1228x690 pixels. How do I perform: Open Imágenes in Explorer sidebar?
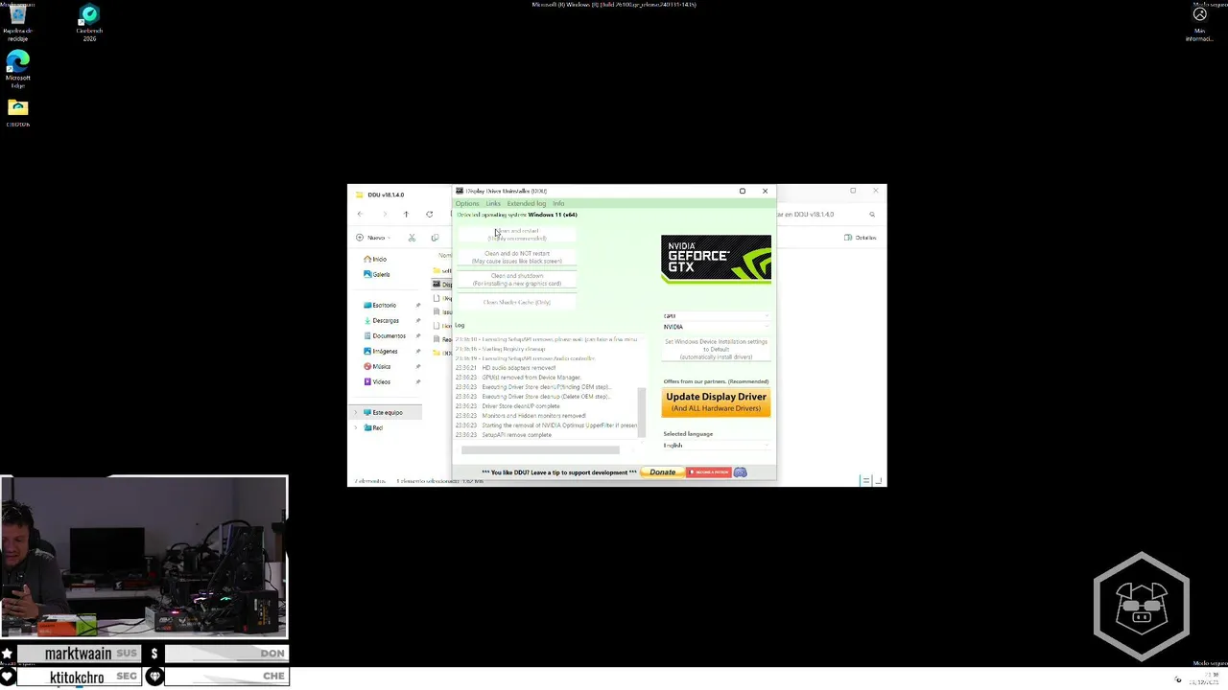(x=380, y=351)
